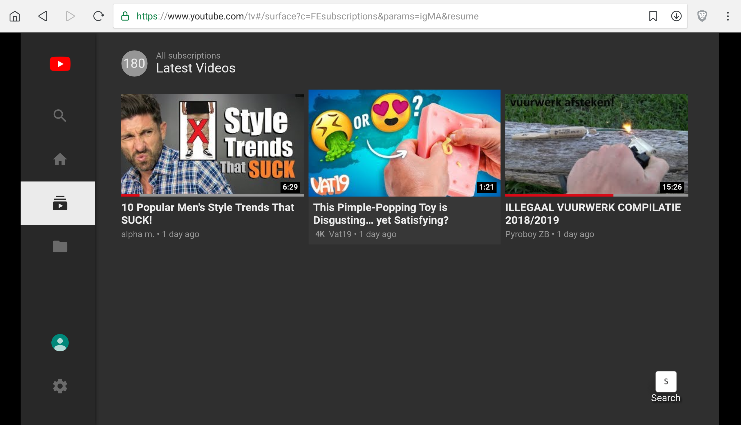Click the YouTube URL address bar
The height and width of the screenshot is (425, 741).
click(307, 16)
